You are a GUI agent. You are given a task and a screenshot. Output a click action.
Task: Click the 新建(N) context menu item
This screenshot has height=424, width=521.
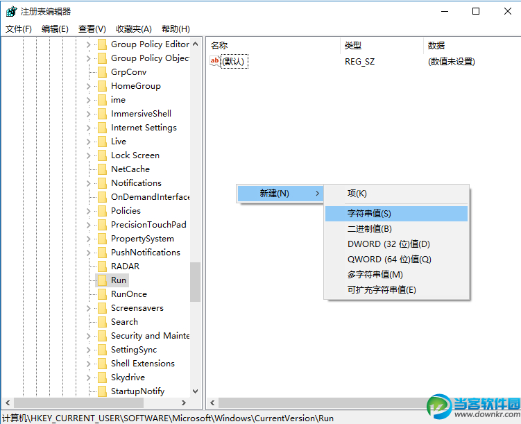pyautogui.click(x=280, y=194)
